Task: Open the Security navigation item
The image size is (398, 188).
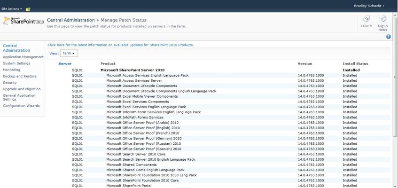Action: (10, 83)
